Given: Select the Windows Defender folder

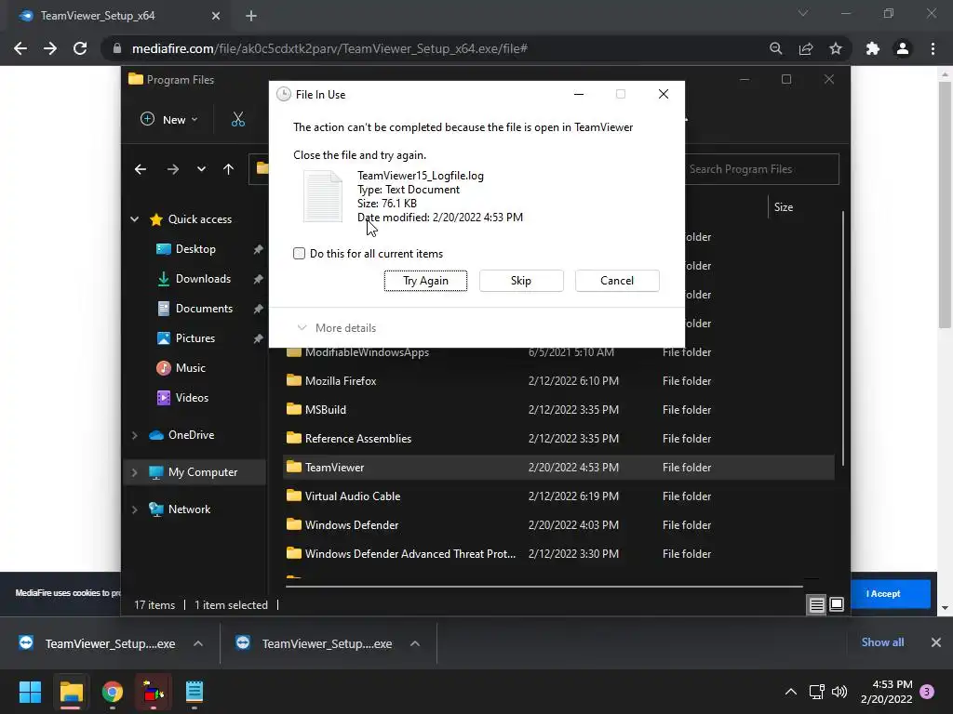Looking at the screenshot, I should click(558, 525).
